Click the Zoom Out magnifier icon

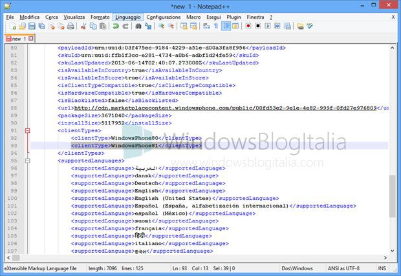click(171, 26)
